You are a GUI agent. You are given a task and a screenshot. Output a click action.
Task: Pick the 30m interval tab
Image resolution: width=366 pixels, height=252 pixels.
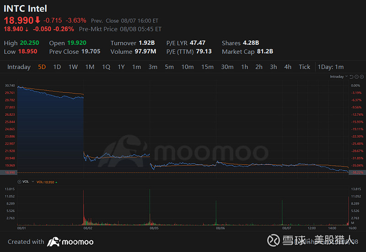227,67
